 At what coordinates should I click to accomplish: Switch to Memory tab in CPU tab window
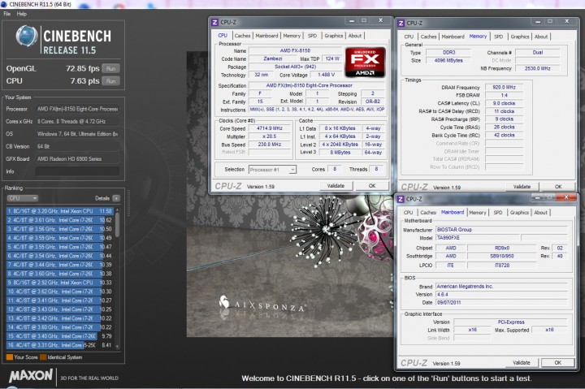coord(292,36)
